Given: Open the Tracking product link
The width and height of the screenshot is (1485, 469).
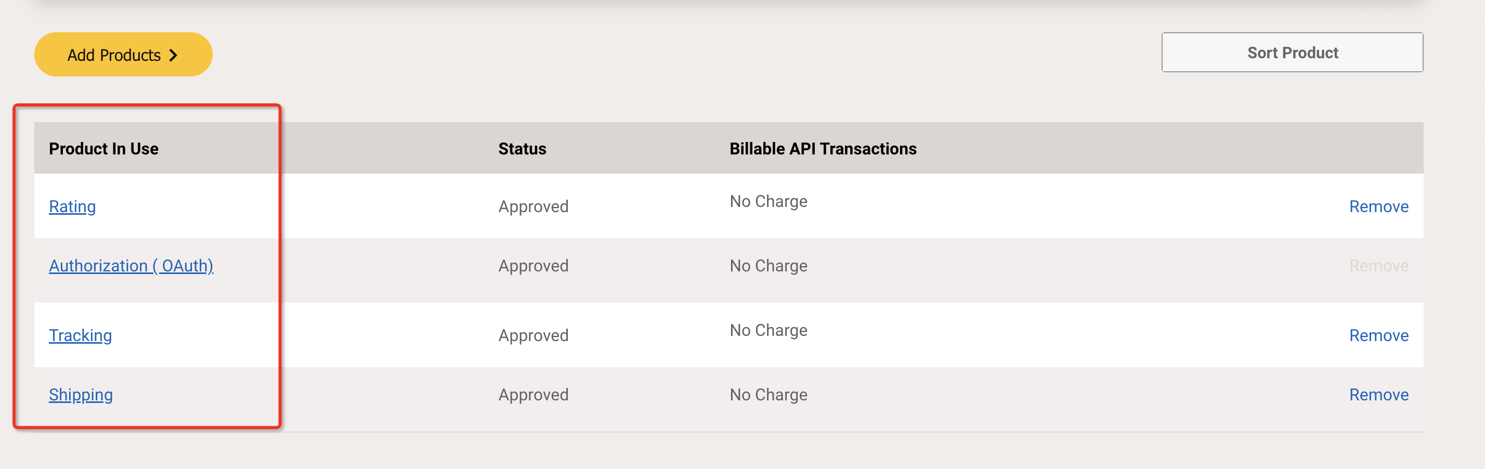Looking at the screenshot, I should click(x=80, y=335).
